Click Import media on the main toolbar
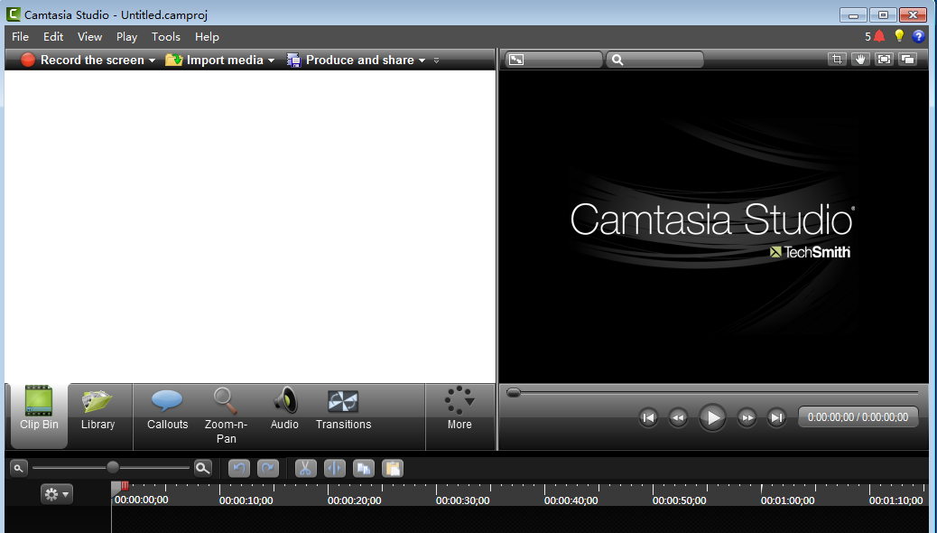 [x=219, y=60]
